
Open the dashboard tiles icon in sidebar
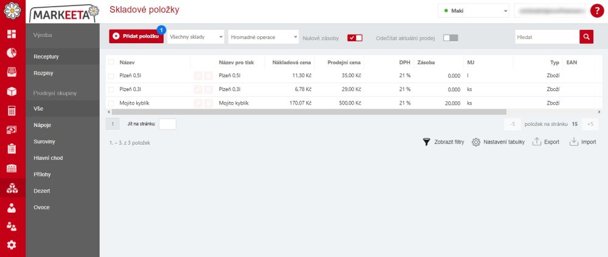point(12,34)
